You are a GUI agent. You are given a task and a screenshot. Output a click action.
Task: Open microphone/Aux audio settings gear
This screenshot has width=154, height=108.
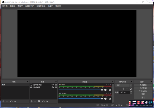[x=110, y=99]
